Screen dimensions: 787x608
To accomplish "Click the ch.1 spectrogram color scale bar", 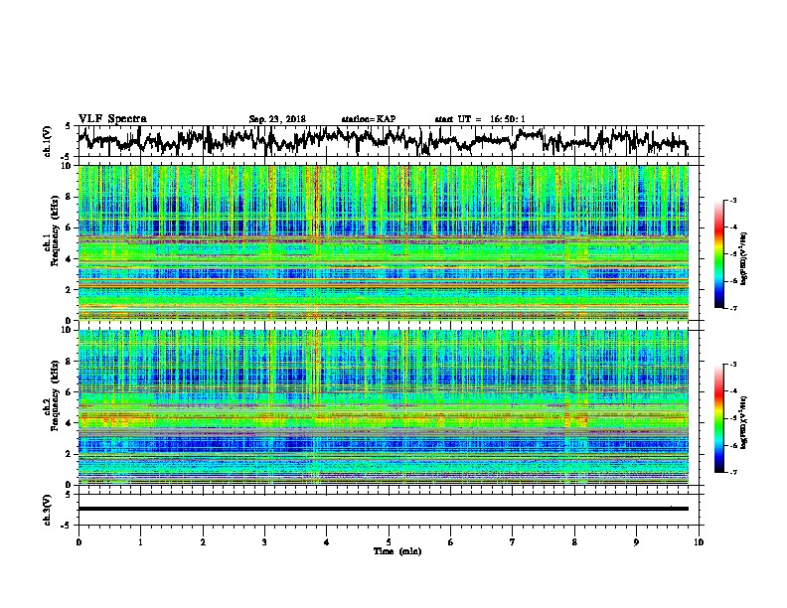I will point(719,254).
